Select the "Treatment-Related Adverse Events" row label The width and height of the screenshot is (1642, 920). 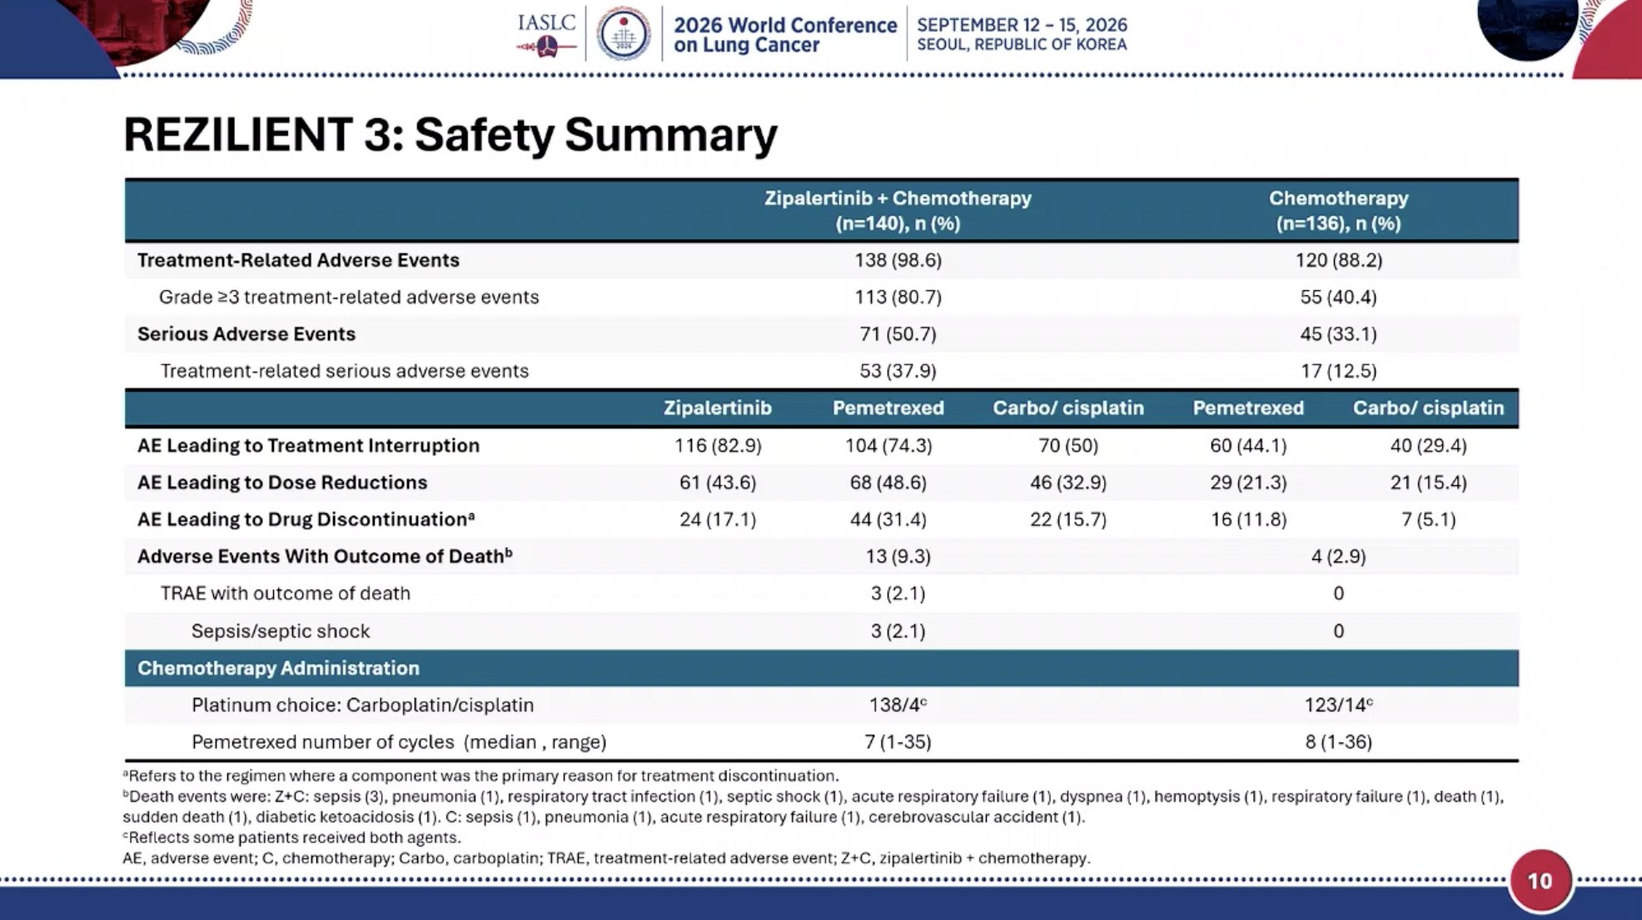pos(298,260)
